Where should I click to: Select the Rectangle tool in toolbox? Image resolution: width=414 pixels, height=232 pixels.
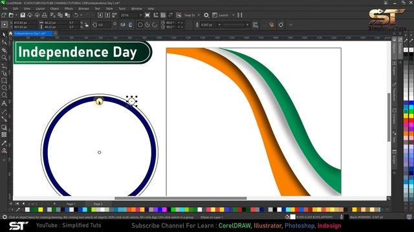click(x=4, y=81)
